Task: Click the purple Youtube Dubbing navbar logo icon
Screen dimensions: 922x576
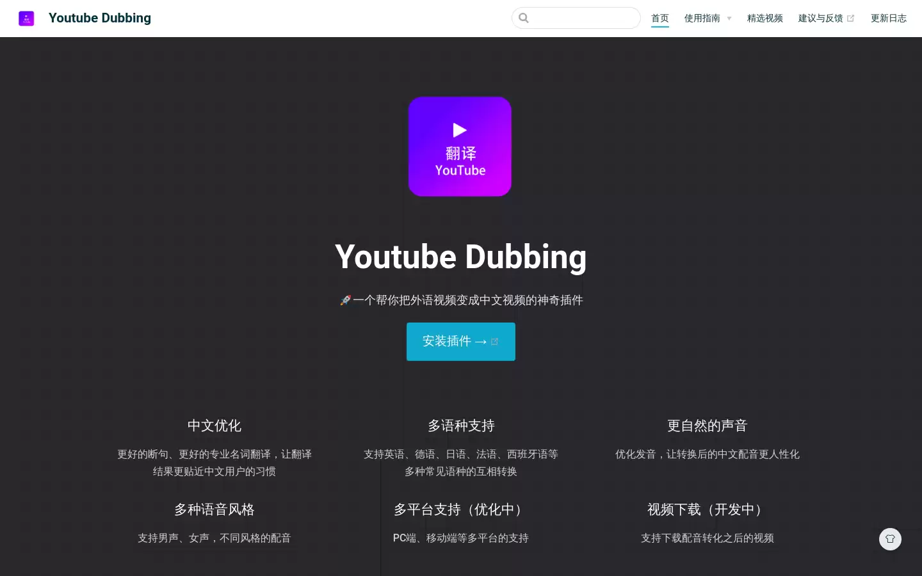Action: [x=26, y=18]
